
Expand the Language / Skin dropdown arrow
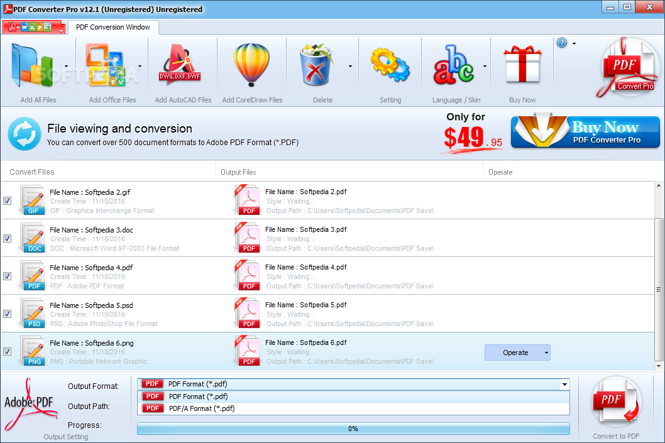click(x=485, y=66)
